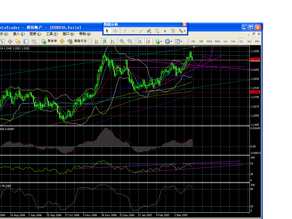Zoom out of the chart

point(130,41)
